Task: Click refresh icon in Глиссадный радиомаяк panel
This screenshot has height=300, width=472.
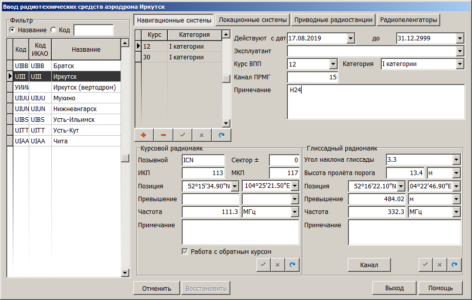Action: (454, 265)
